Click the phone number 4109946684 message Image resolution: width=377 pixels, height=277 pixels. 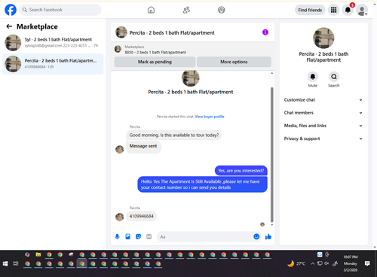(x=141, y=216)
